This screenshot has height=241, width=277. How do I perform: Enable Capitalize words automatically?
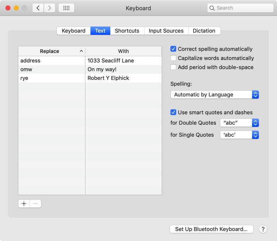pyautogui.click(x=173, y=58)
